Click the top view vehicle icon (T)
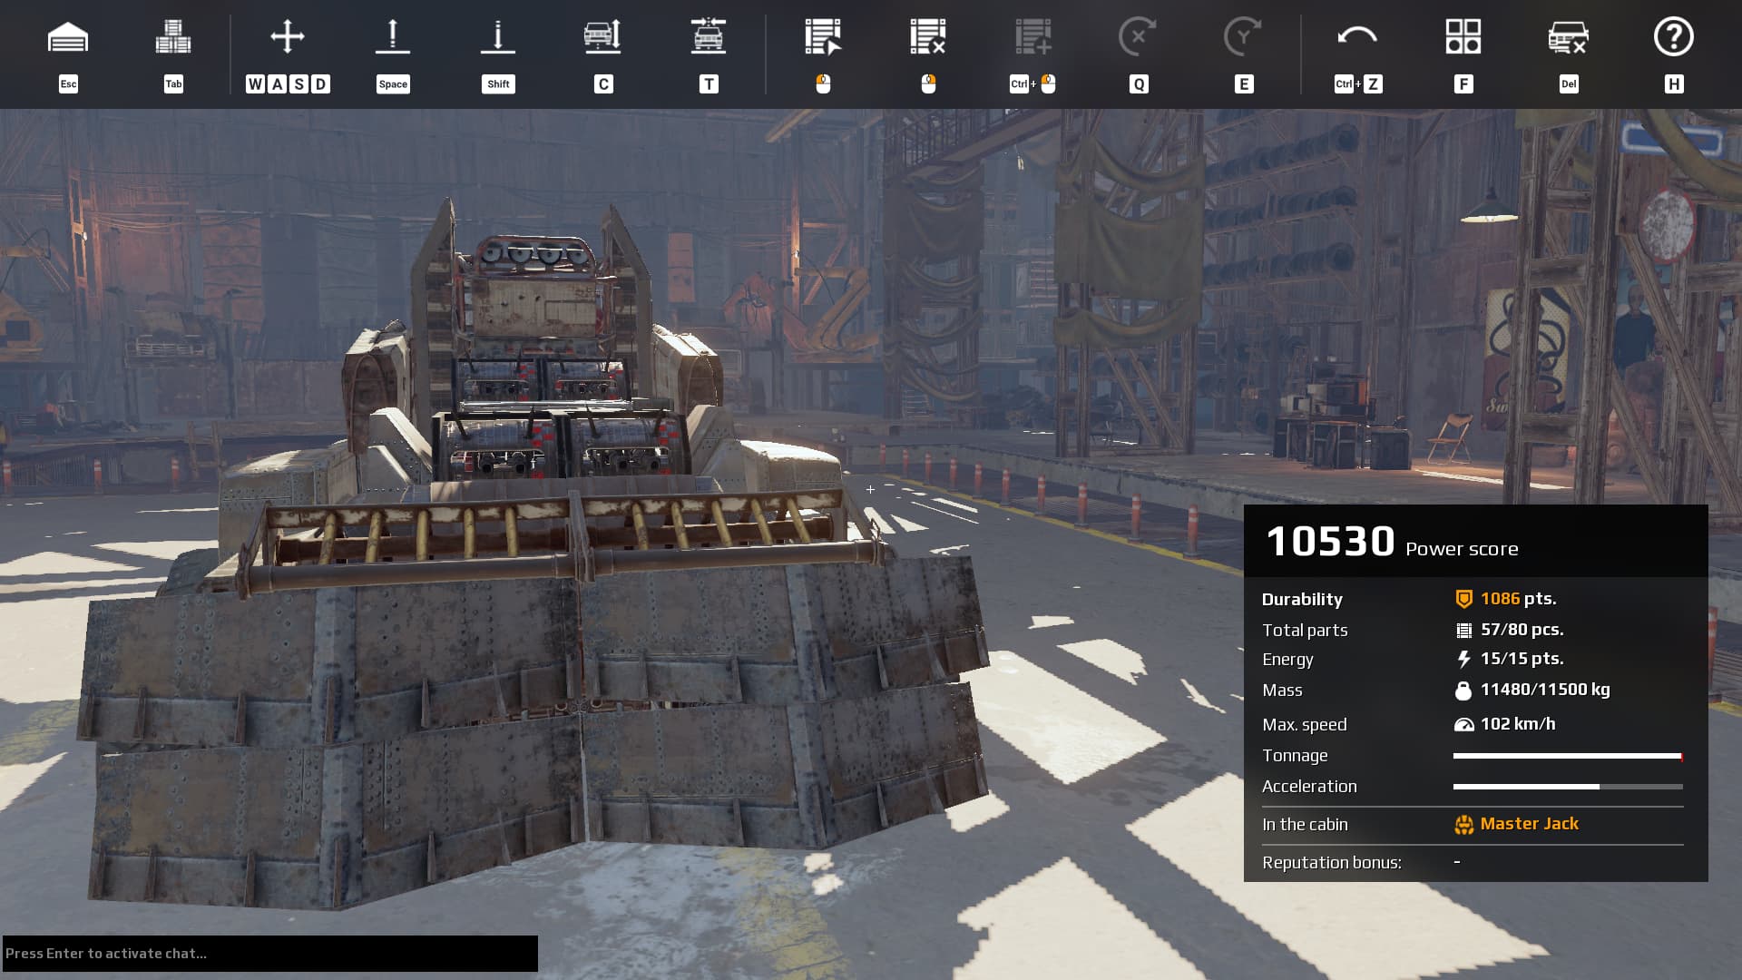The width and height of the screenshot is (1742, 980). (x=709, y=37)
